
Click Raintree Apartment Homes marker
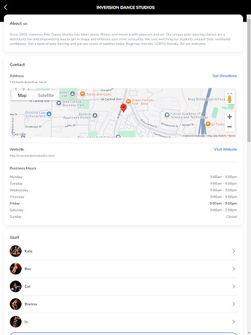[95, 115]
